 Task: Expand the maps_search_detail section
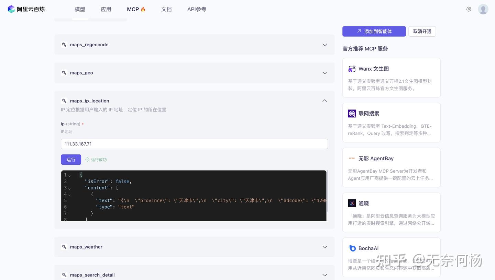coord(324,275)
